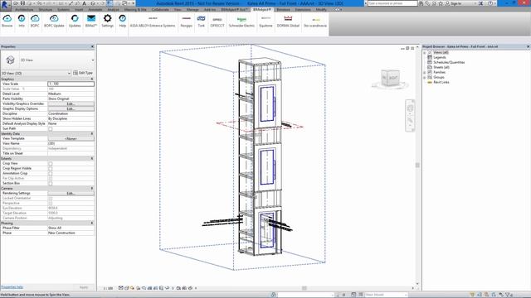Switch to the Insert ribbon tab
The height and width of the screenshot is (298, 531).
tap(79, 10)
